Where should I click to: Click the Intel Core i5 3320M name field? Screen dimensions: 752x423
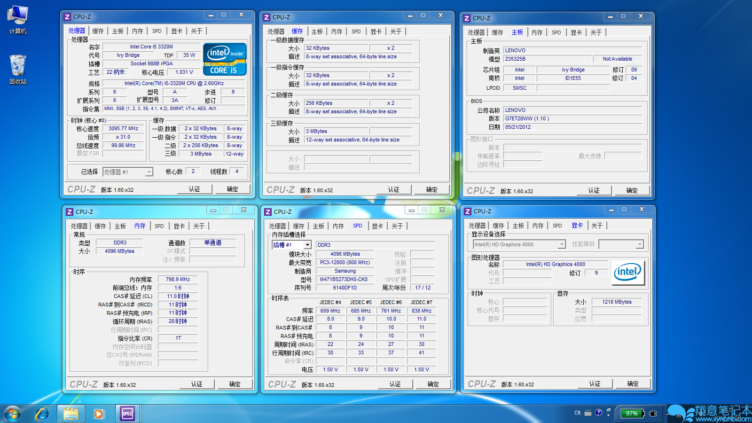tap(151, 47)
